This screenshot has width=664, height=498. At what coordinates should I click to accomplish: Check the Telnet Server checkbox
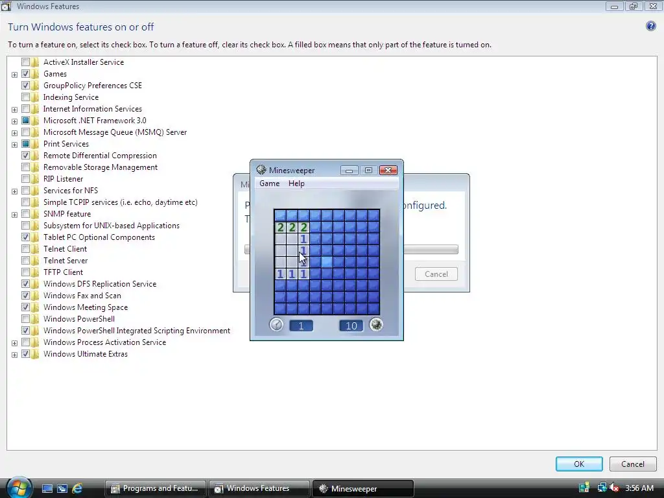tap(25, 261)
